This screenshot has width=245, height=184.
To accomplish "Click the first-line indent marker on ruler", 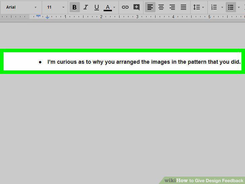I will pyautogui.click(x=38, y=16).
